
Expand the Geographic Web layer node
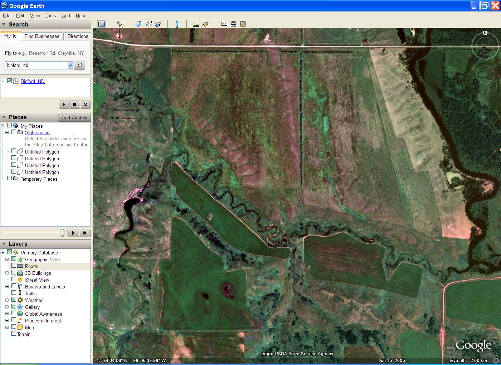click(x=7, y=259)
